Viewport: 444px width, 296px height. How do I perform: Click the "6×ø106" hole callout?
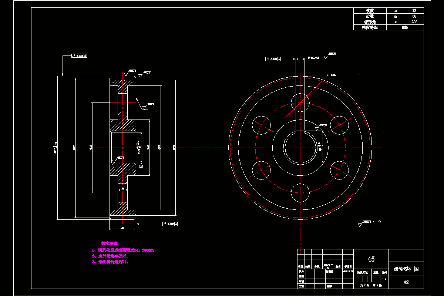point(331,75)
